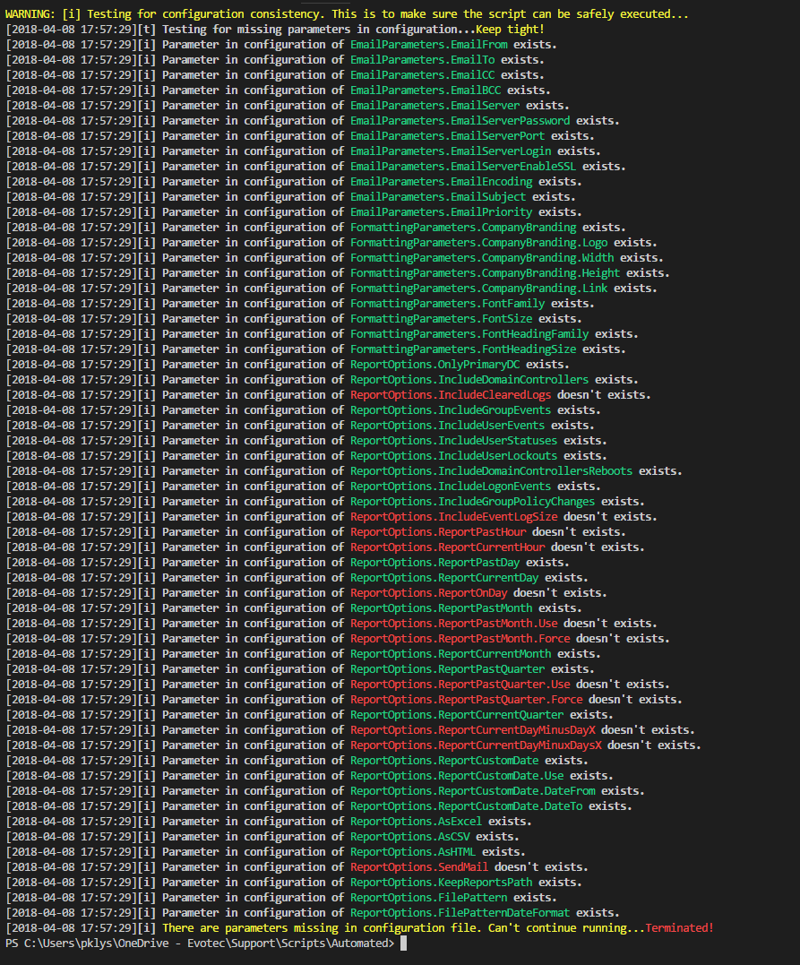
Task: Click the red 'Terminated!' text
Action: pyautogui.click(x=680, y=927)
